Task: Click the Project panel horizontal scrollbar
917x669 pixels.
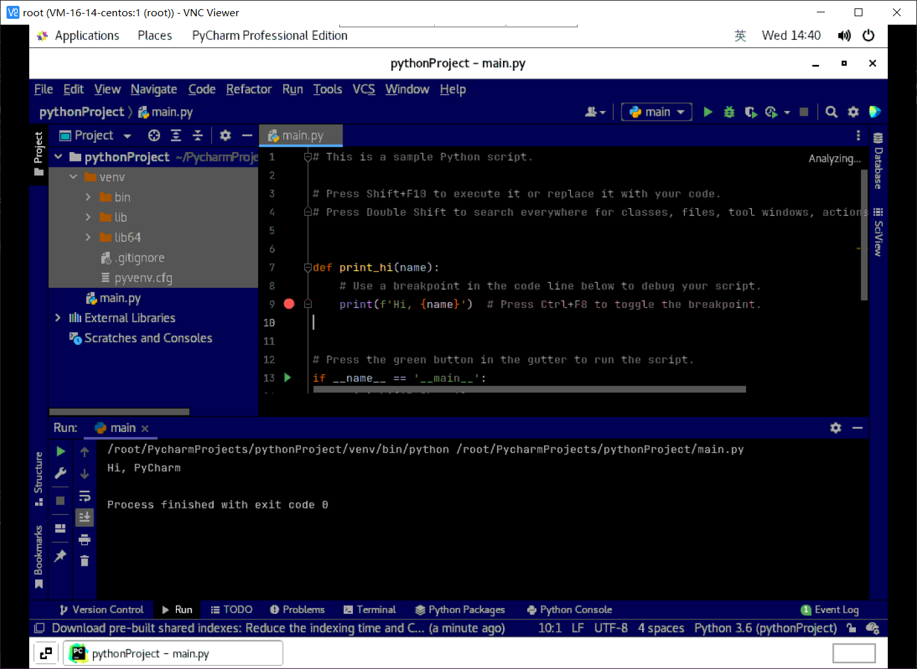Action: [x=120, y=412]
